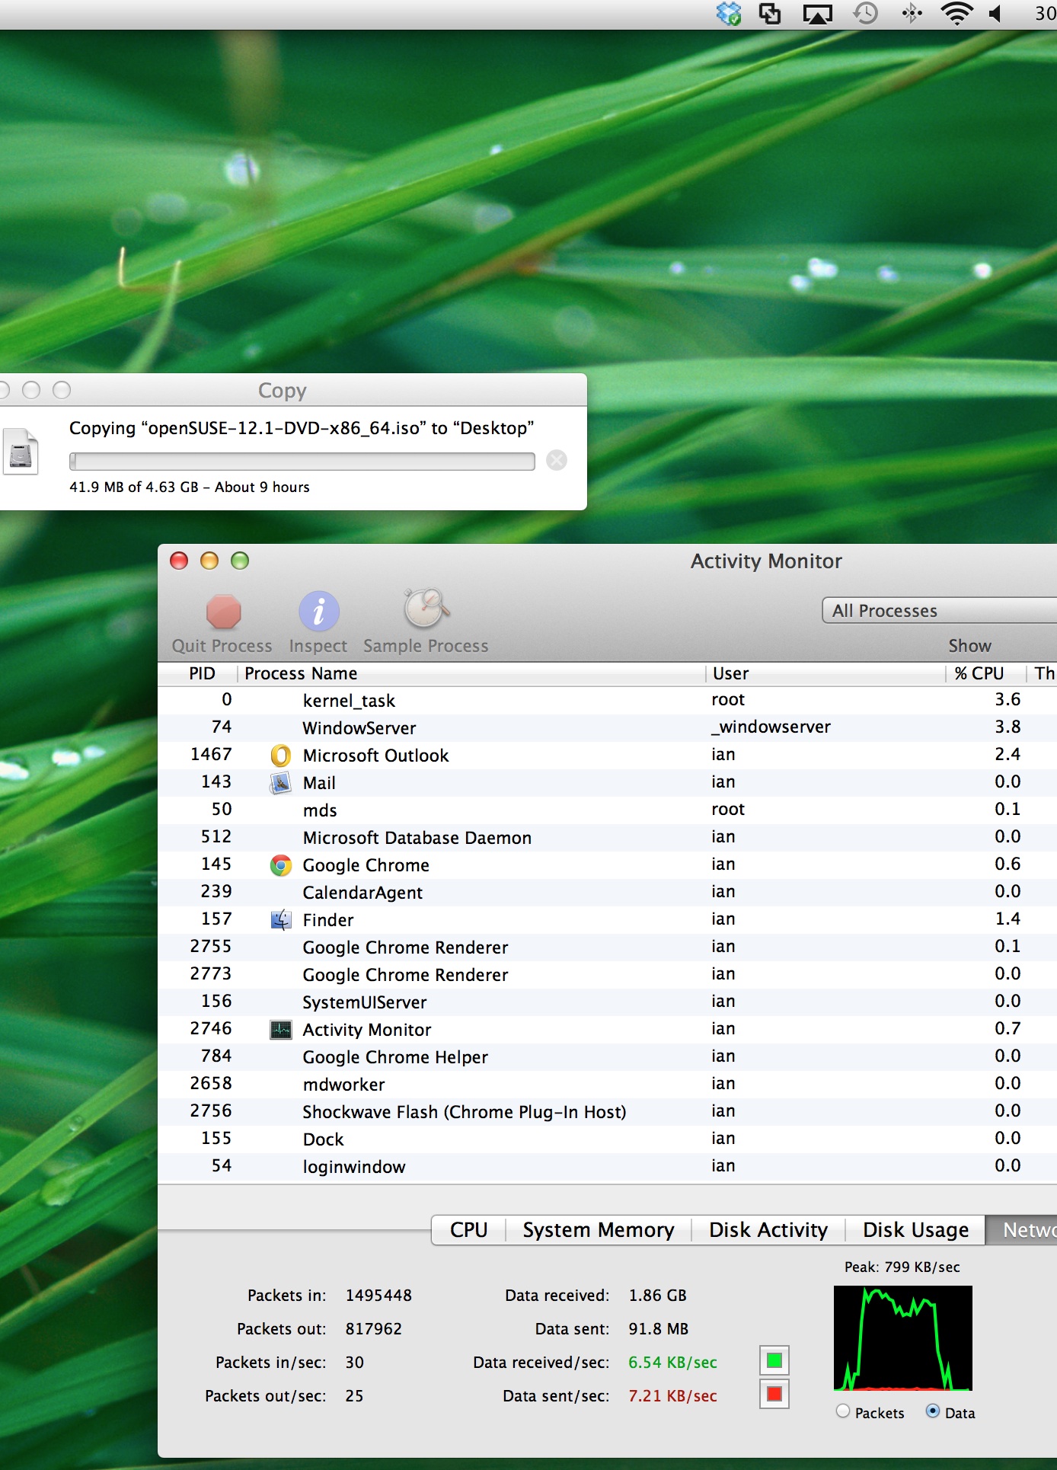This screenshot has width=1057, height=1470.
Task: Click the Quit Process stop-sign icon
Action: tap(223, 612)
